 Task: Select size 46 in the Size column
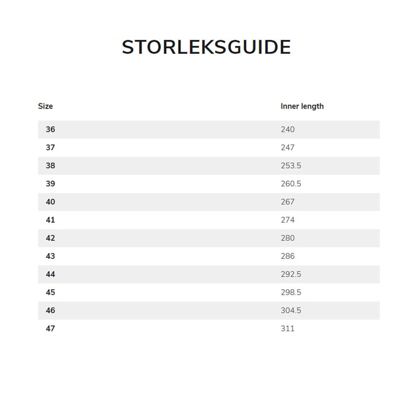tap(50, 310)
